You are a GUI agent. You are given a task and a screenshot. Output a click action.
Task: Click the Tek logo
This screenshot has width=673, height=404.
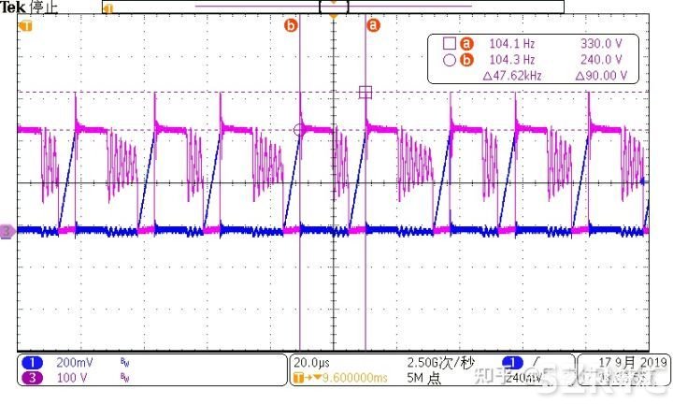[13, 7]
